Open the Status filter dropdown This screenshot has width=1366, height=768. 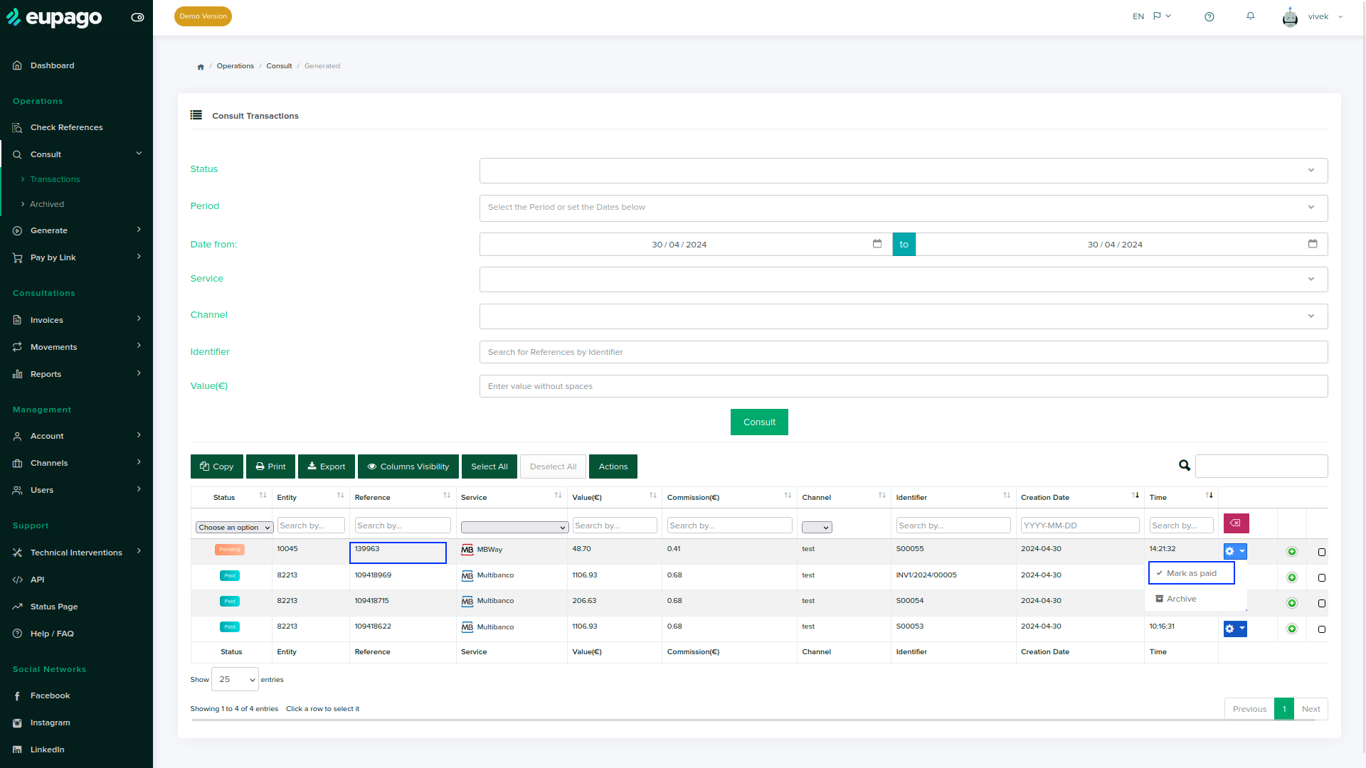904,171
